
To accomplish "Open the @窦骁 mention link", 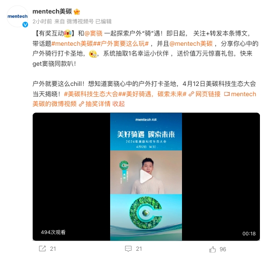I will pos(93,33).
